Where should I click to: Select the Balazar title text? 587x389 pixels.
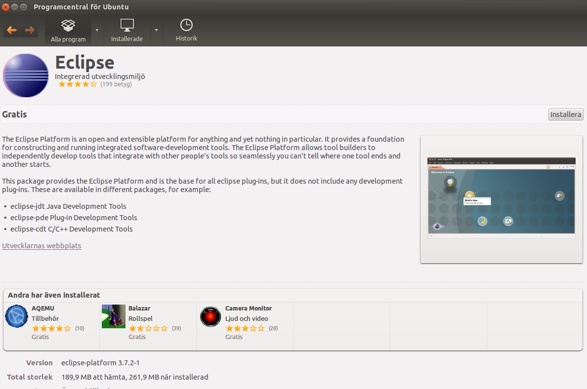tap(139, 308)
